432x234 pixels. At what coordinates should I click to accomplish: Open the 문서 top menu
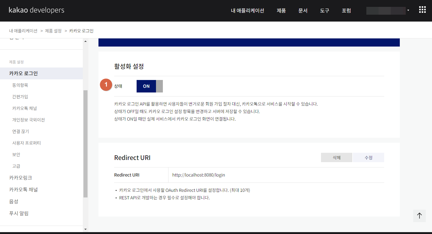click(303, 11)
